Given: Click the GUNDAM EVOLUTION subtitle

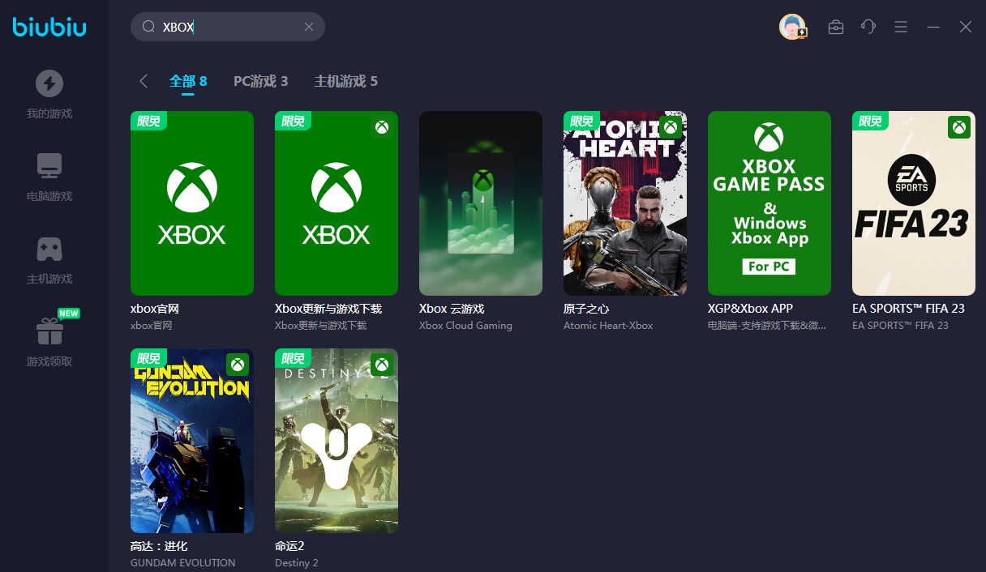Looking at the screenshot, I should [x=183, y=562].
